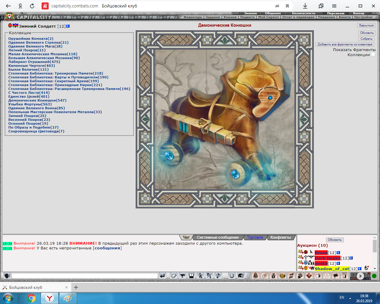Switch to the Торговля tab
The image size is (380, 304).
tap(255, 237)
